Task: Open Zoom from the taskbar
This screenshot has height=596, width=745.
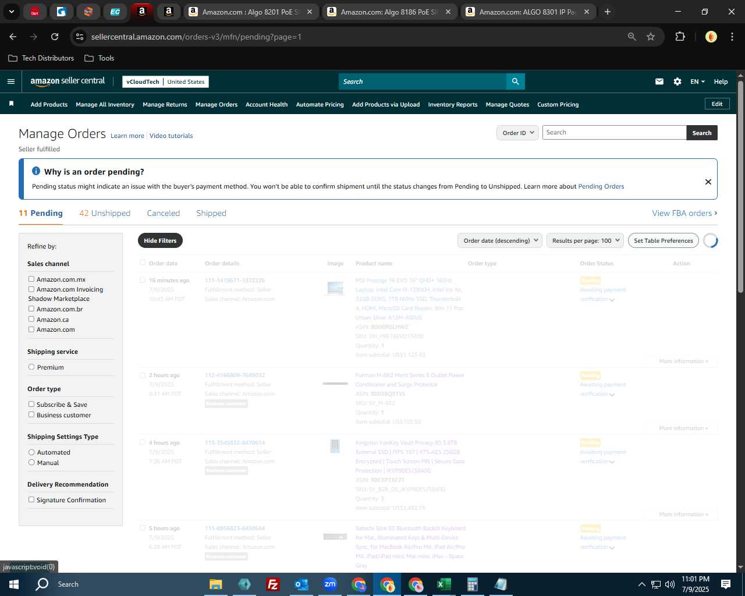Action: [x=330, y=584]
